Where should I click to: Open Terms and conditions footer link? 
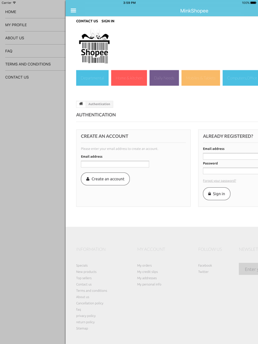click(x=91, y=291)
